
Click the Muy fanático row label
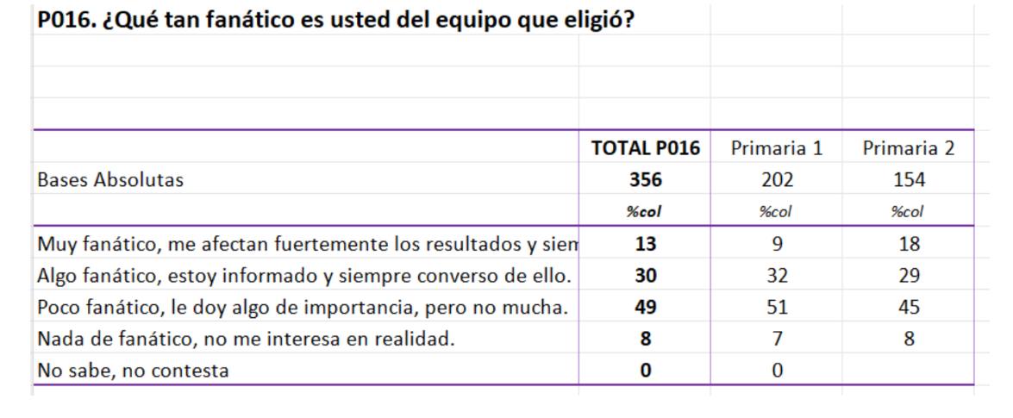pos(308,244)
